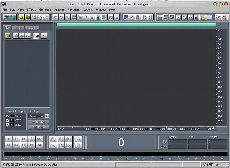The width and height of the screenshot is (230, 168).
Task: Switch to the Favorites tab in side panel
Action: (x=32, y=28)
